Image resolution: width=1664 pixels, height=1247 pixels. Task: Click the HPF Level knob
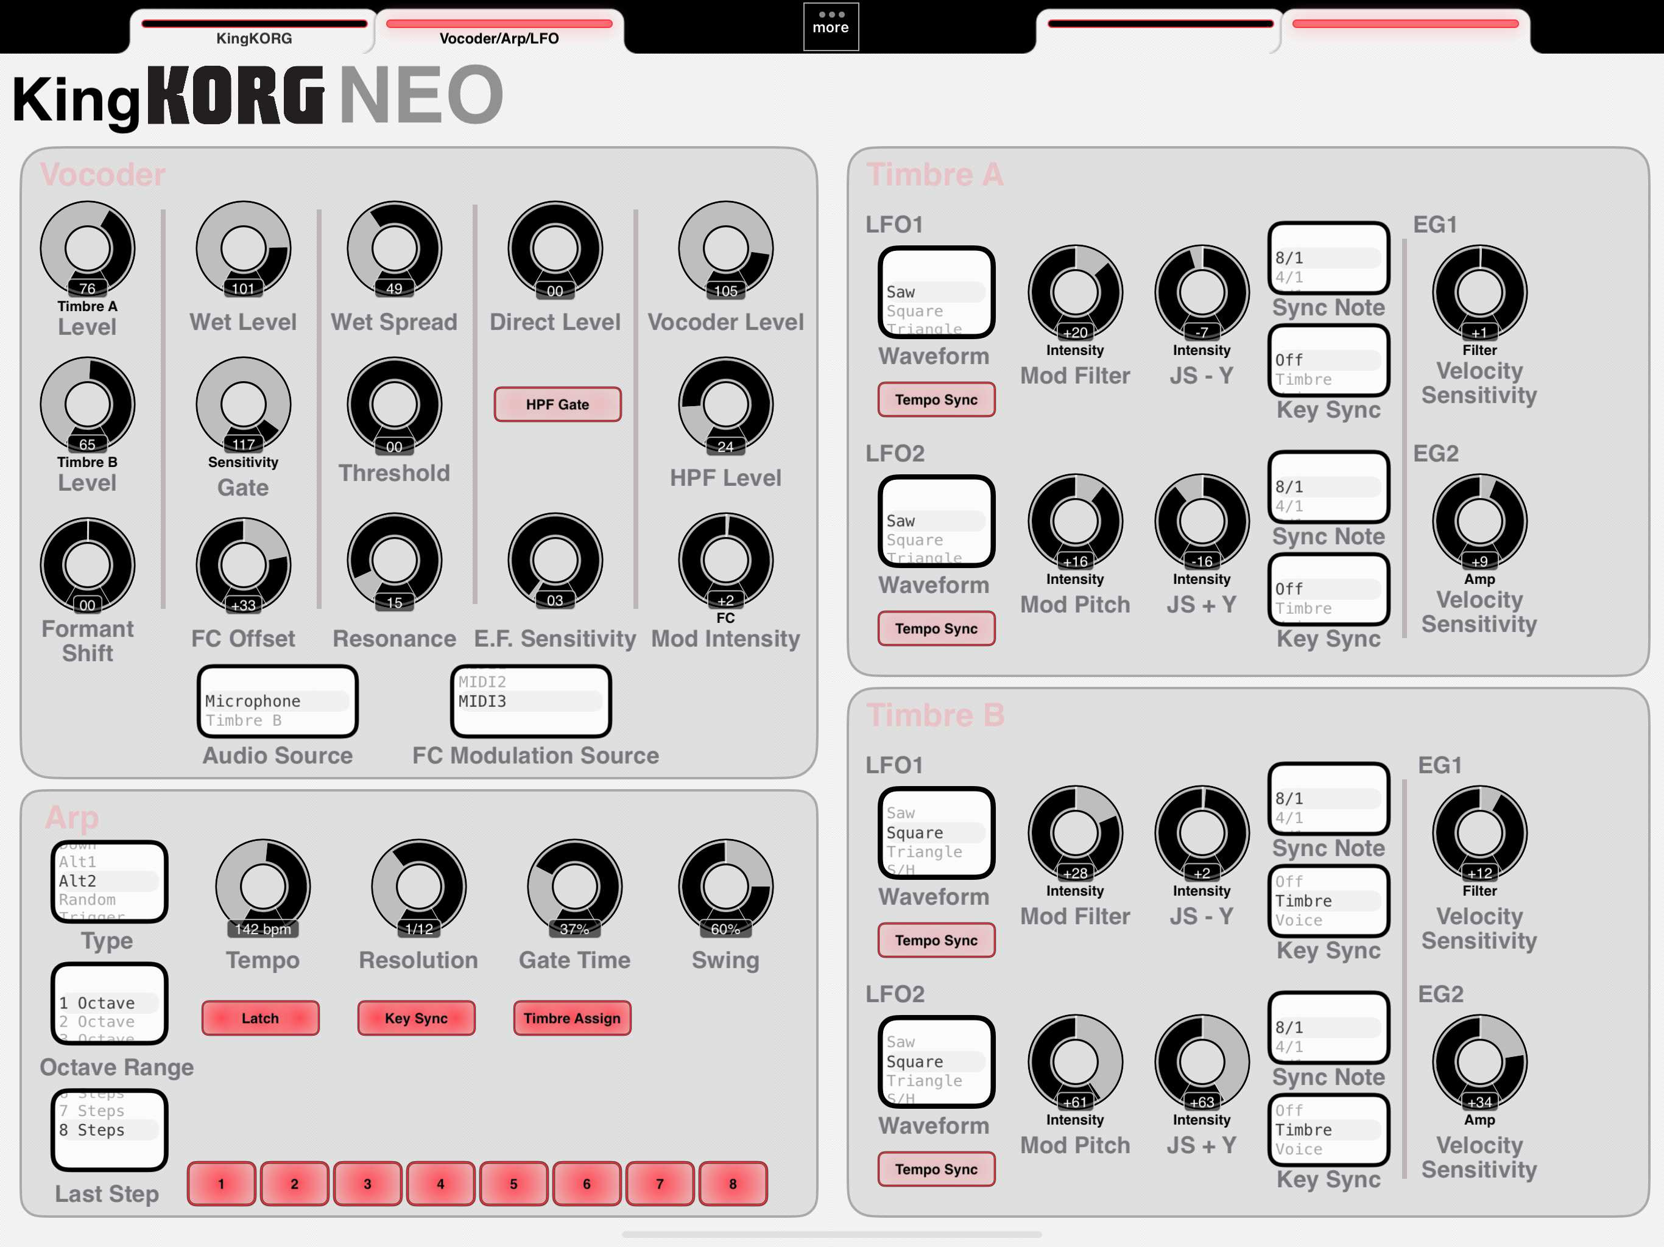725,405
